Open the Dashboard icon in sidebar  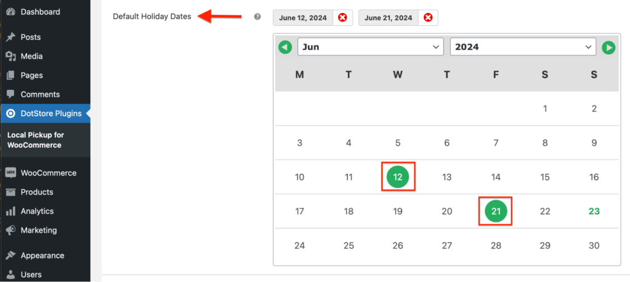click(10, 12)
